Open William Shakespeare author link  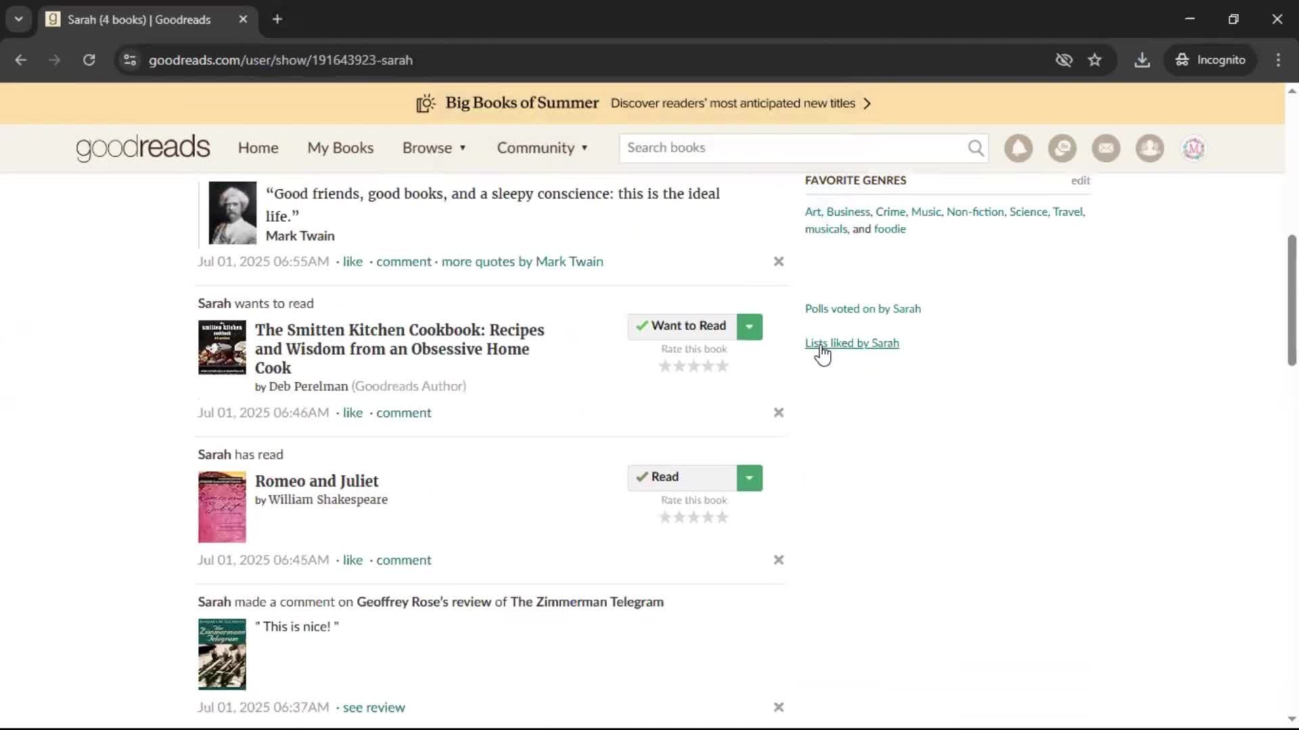coord(328,500)
